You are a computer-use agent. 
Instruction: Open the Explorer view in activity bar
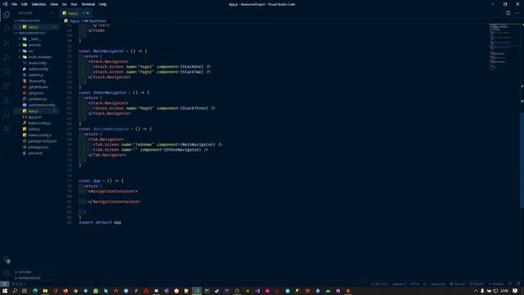7,15
